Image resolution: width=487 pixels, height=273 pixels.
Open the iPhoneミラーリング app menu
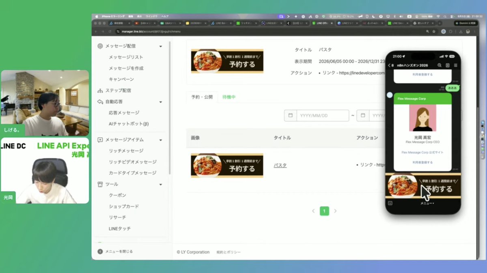pyautogui.click(x=114, y=16)
